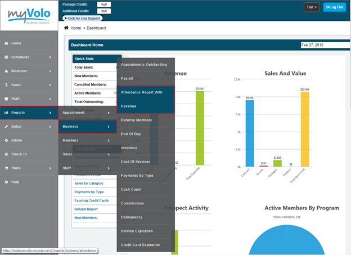Click the date field showing Feb 27, 2015
The height and width of the screenshot is (255, 351).
tap(324, 45)
